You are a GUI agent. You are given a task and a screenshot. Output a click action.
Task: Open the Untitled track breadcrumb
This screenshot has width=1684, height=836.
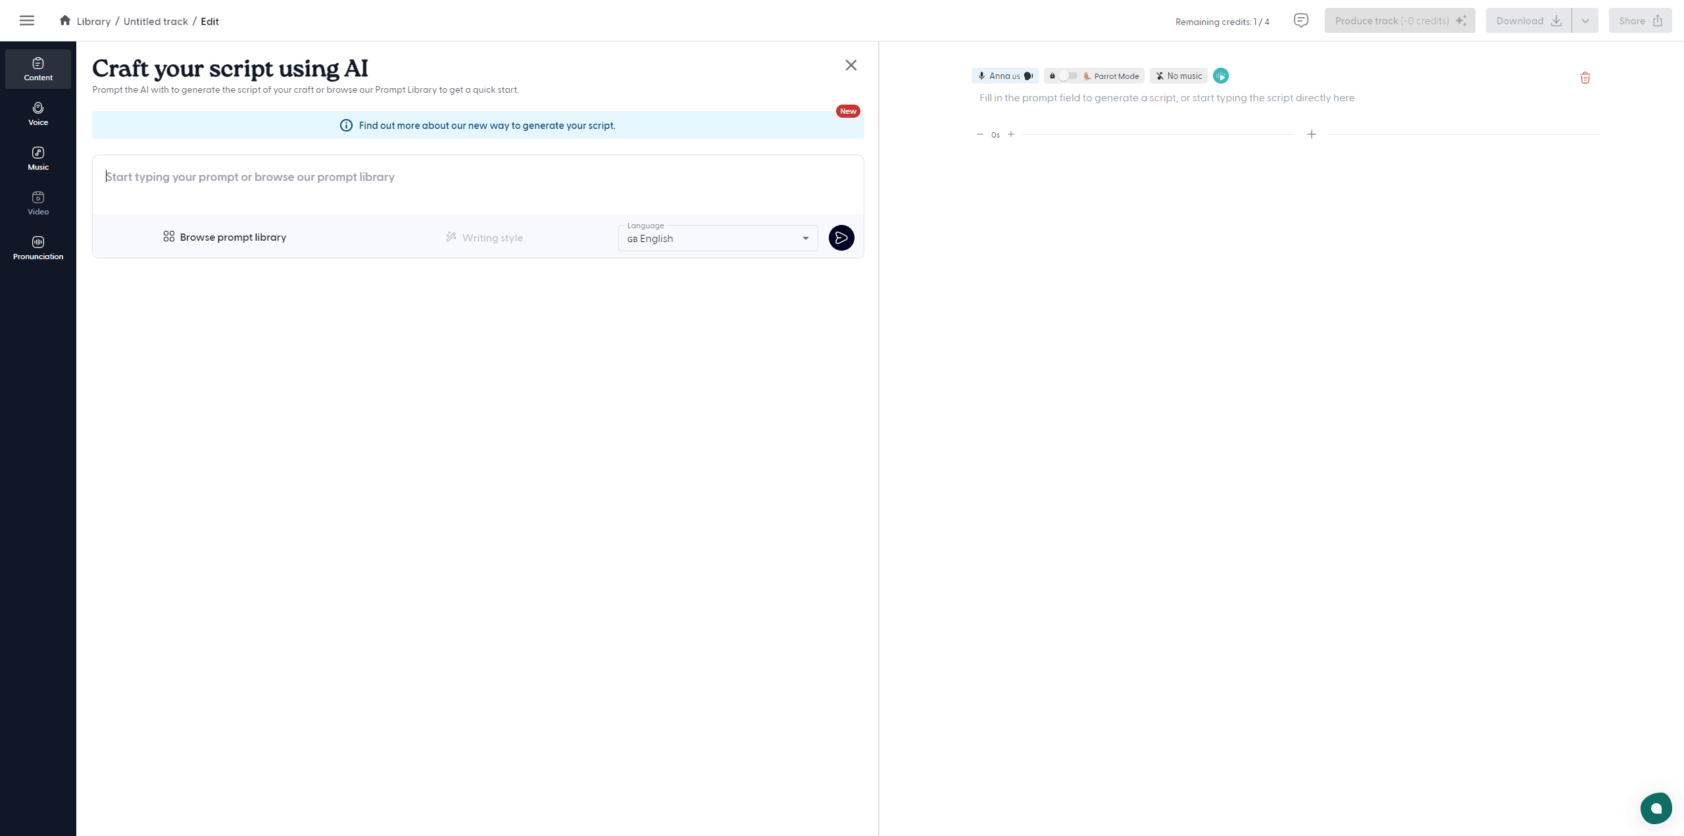click(156, 21)
